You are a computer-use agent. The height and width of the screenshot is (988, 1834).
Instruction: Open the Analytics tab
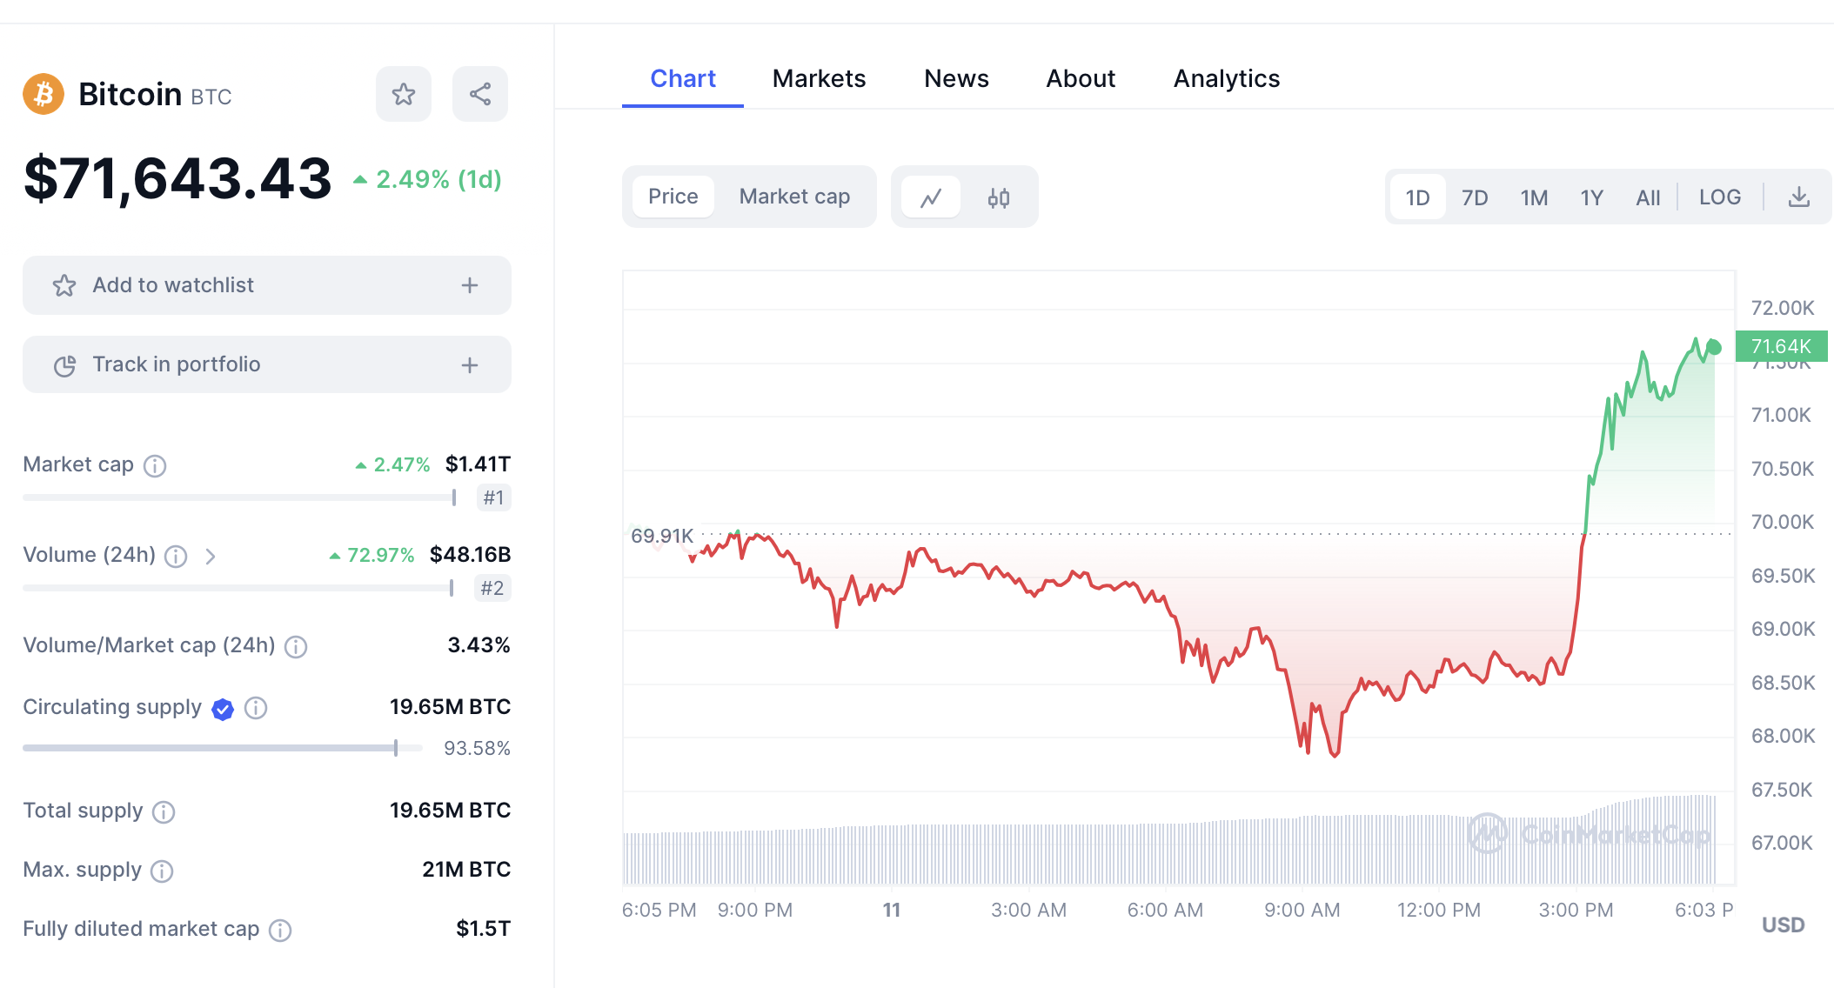1227,78
